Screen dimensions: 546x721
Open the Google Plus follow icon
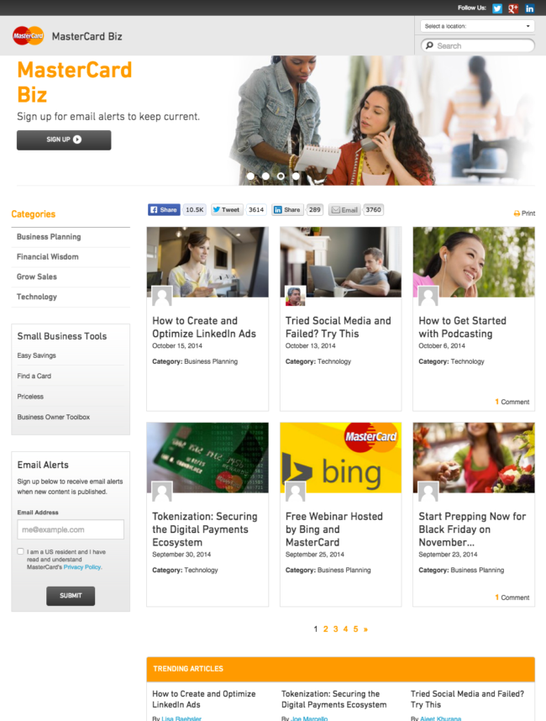point(513,8)
